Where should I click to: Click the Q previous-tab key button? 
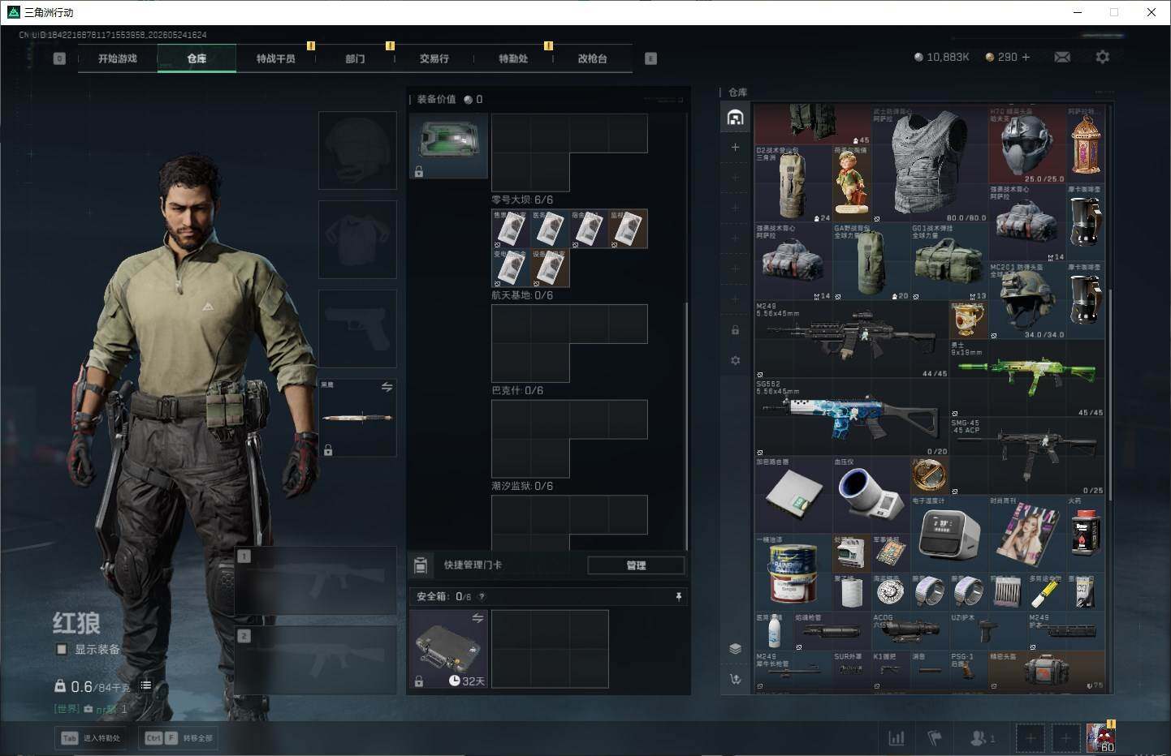(59, 58)
